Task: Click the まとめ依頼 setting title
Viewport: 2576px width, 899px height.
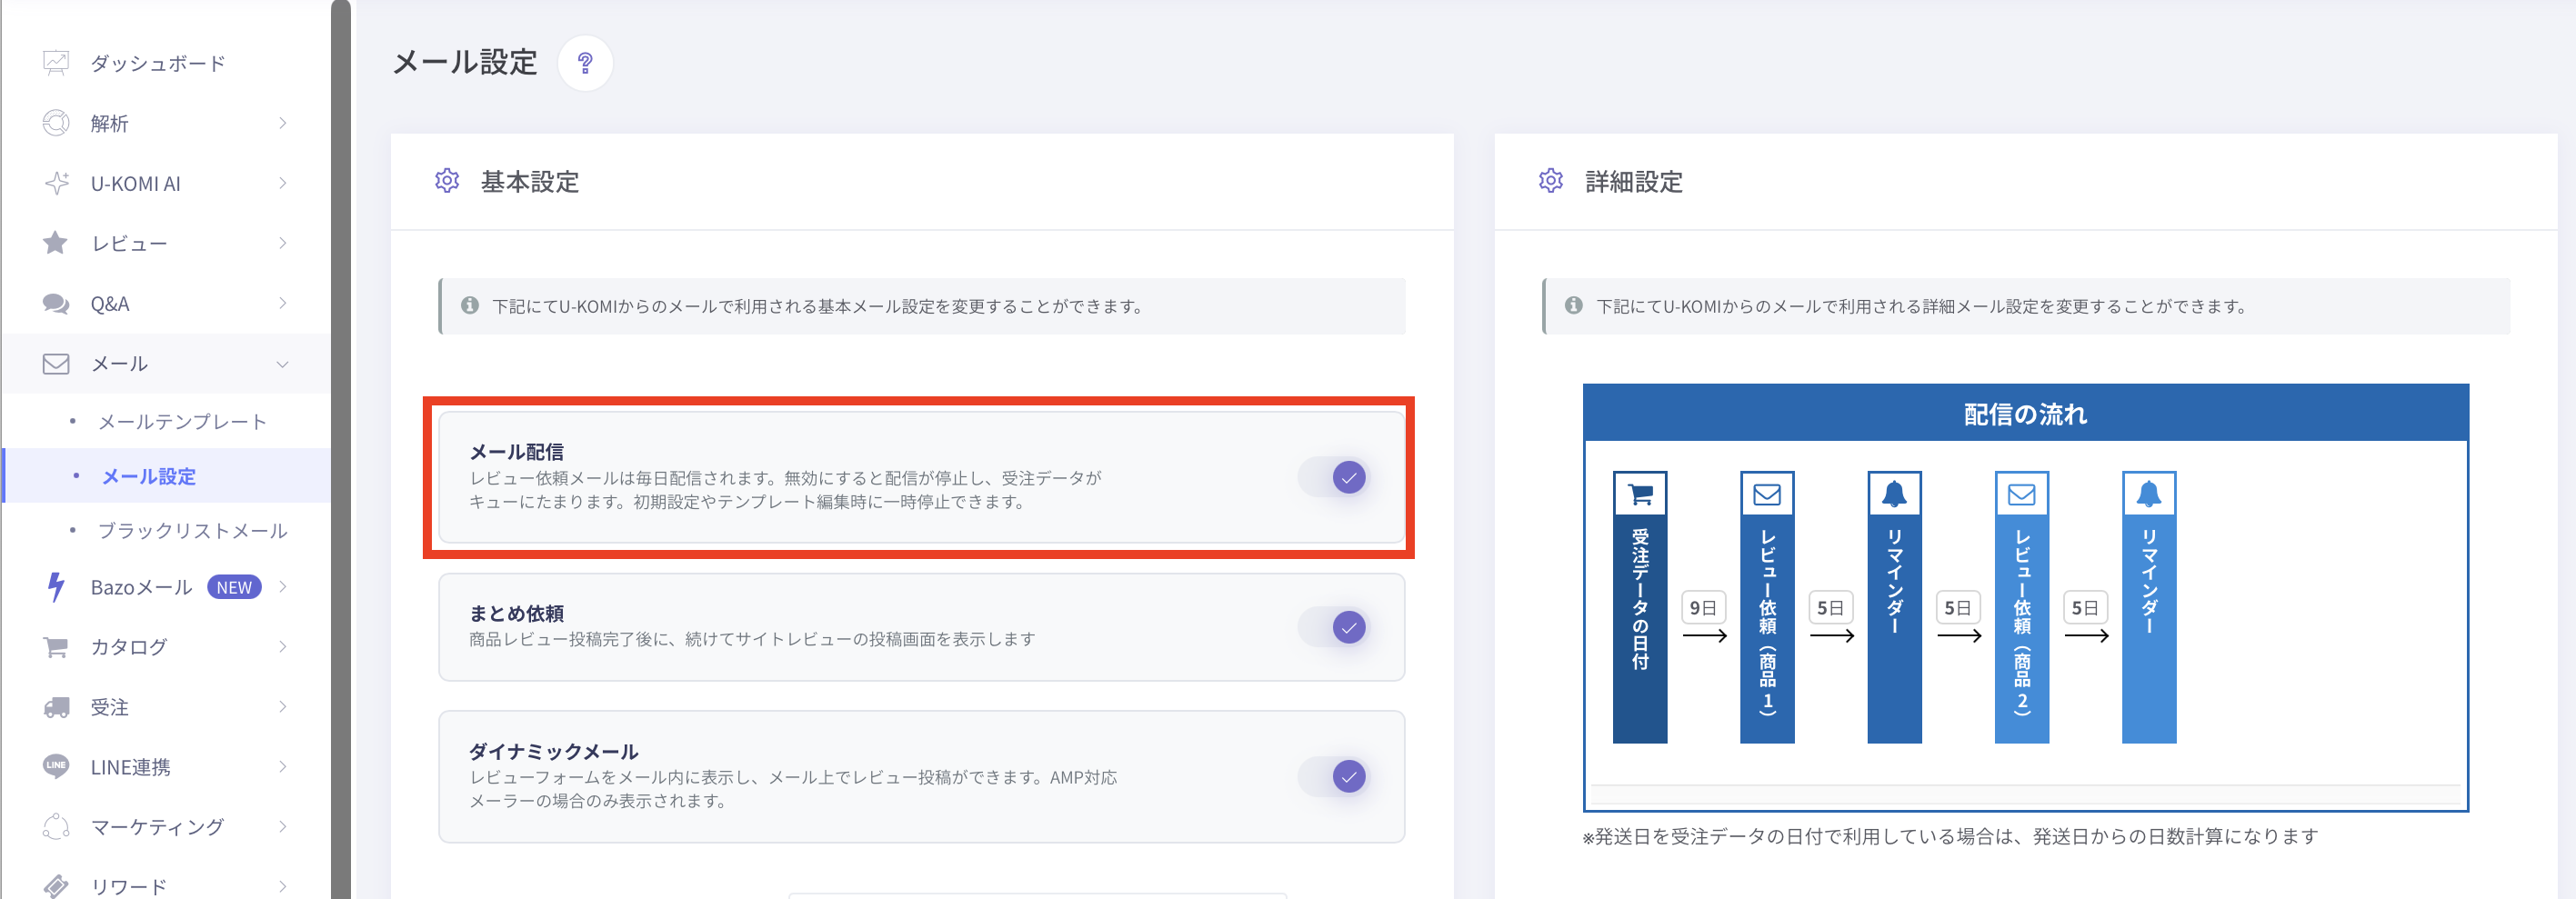Action: 517,613
